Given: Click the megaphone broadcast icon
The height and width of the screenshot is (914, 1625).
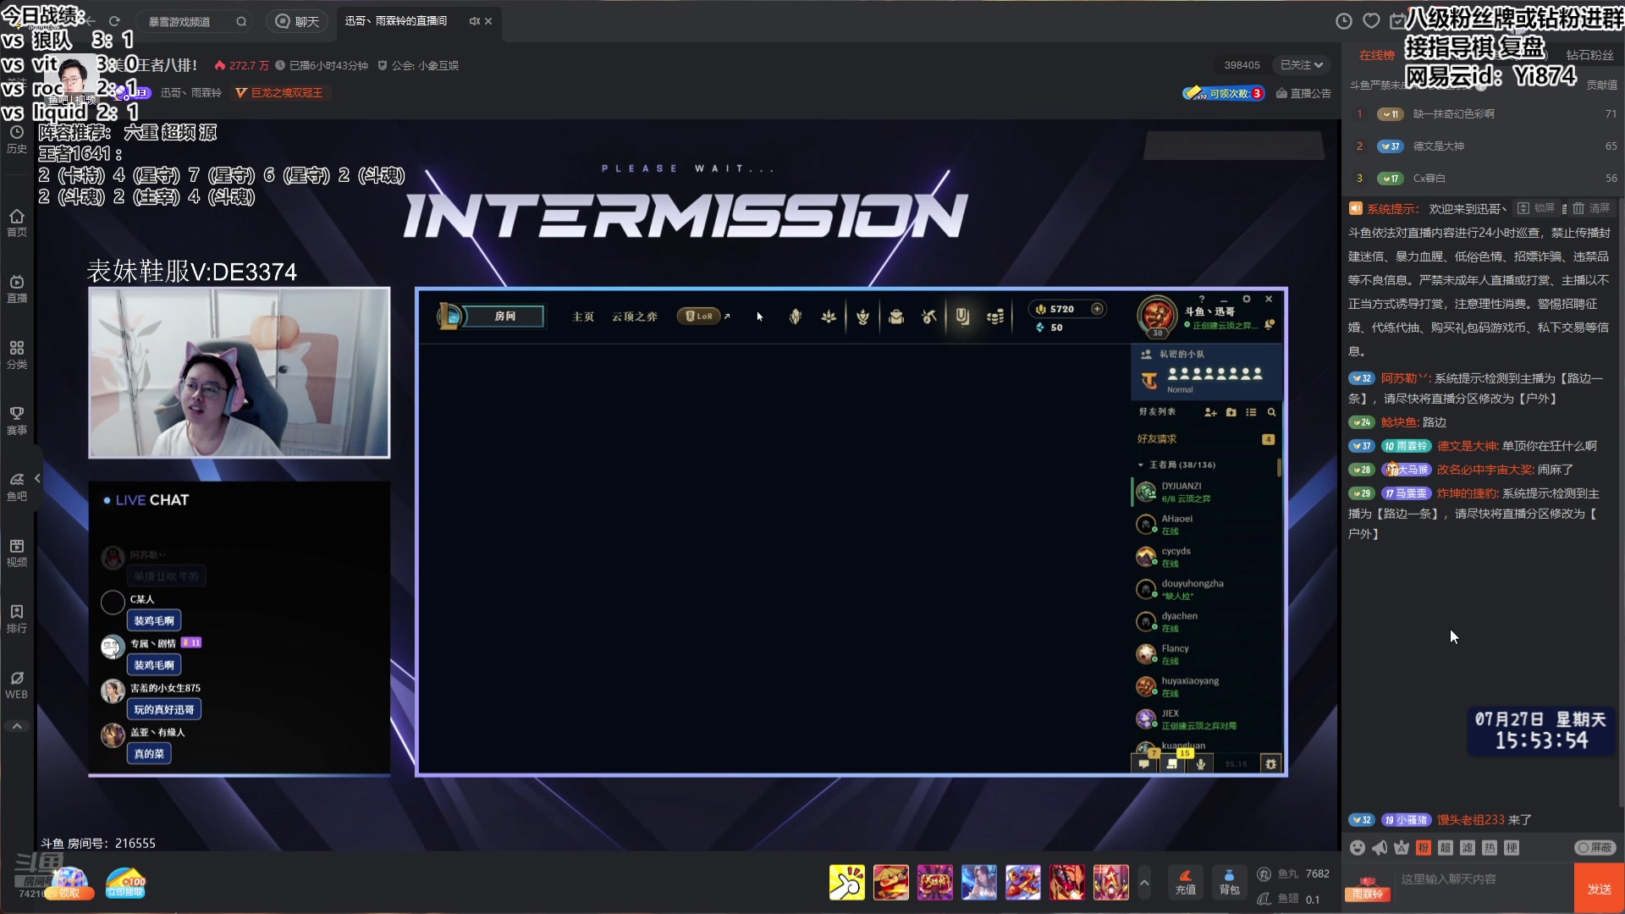Looking at the screenshot, I should pos(1380,847).
